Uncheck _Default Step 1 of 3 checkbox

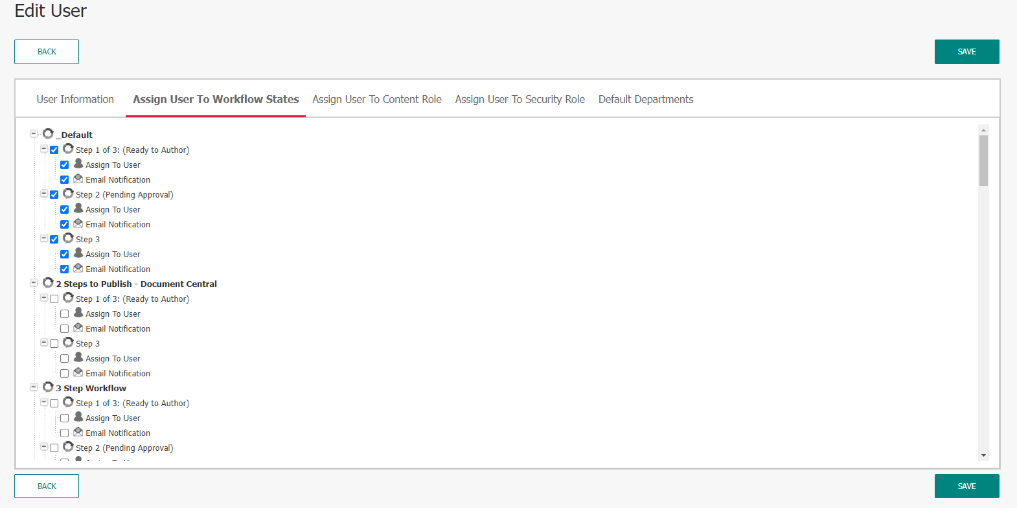[x=54, y=150]
